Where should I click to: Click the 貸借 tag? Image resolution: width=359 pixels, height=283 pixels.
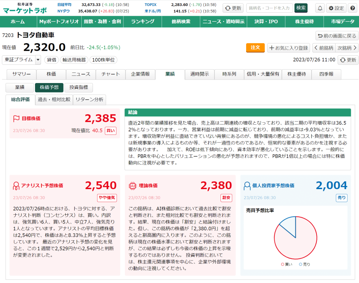click(x=52, y=60)
